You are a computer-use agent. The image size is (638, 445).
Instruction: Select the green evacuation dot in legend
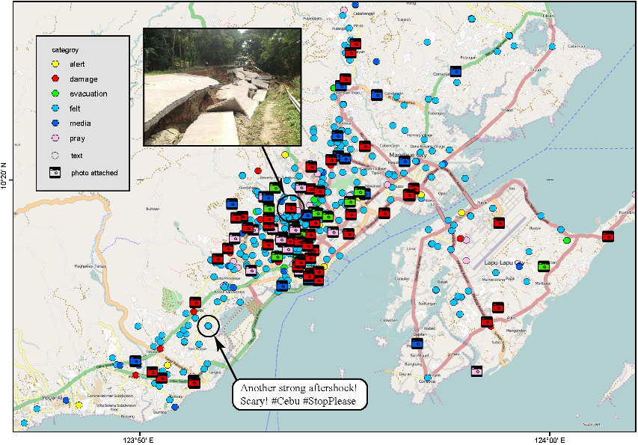[55, 93]
